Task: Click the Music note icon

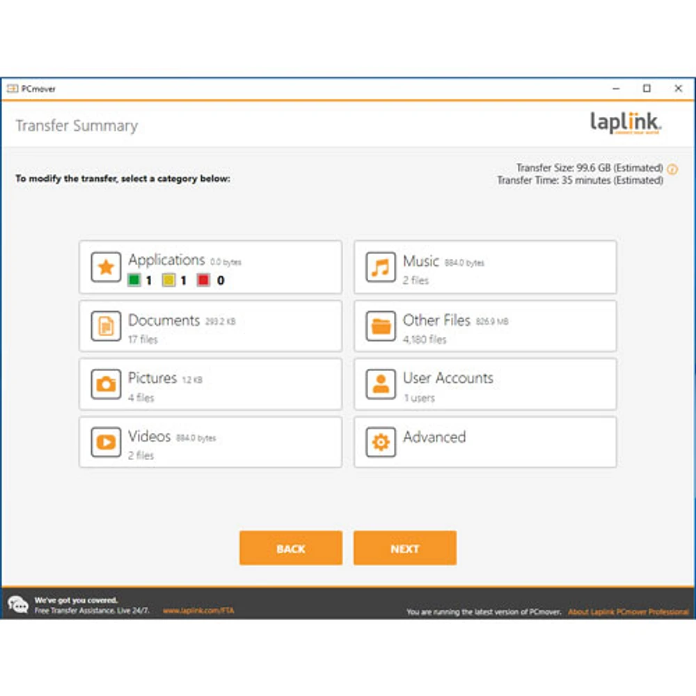Action: (x=380, y=267)
